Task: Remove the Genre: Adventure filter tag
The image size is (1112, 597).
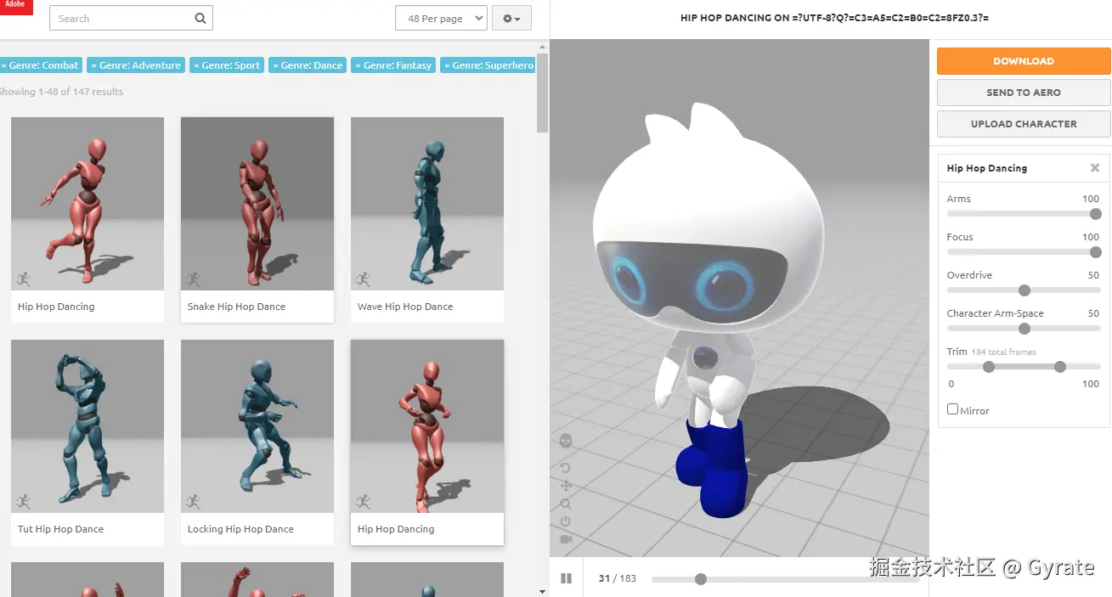Action: (93, 65)
